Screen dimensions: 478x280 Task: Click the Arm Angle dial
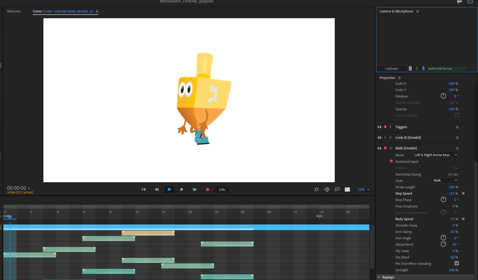tap(443, 238)
